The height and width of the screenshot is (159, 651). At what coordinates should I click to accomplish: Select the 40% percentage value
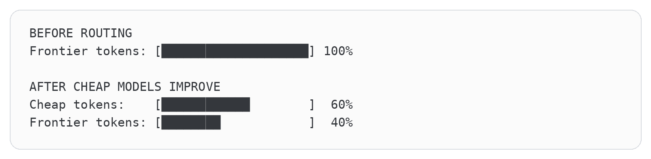point(342,122)
